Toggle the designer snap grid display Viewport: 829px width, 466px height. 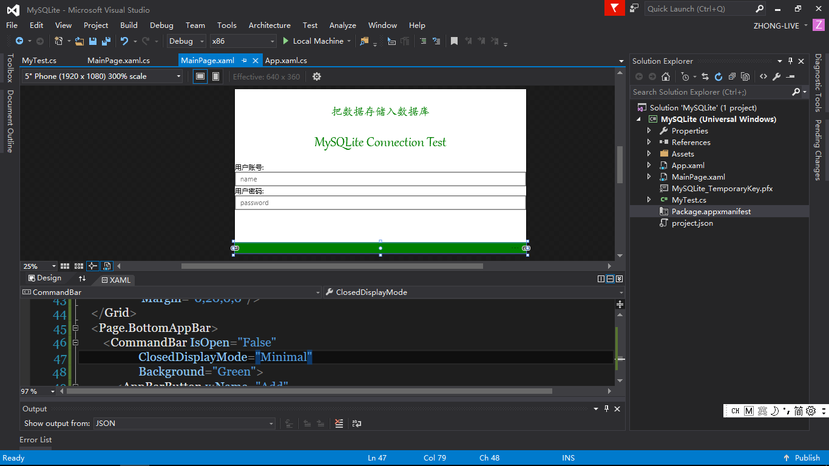pyautogui.click(x=65, y=266)
